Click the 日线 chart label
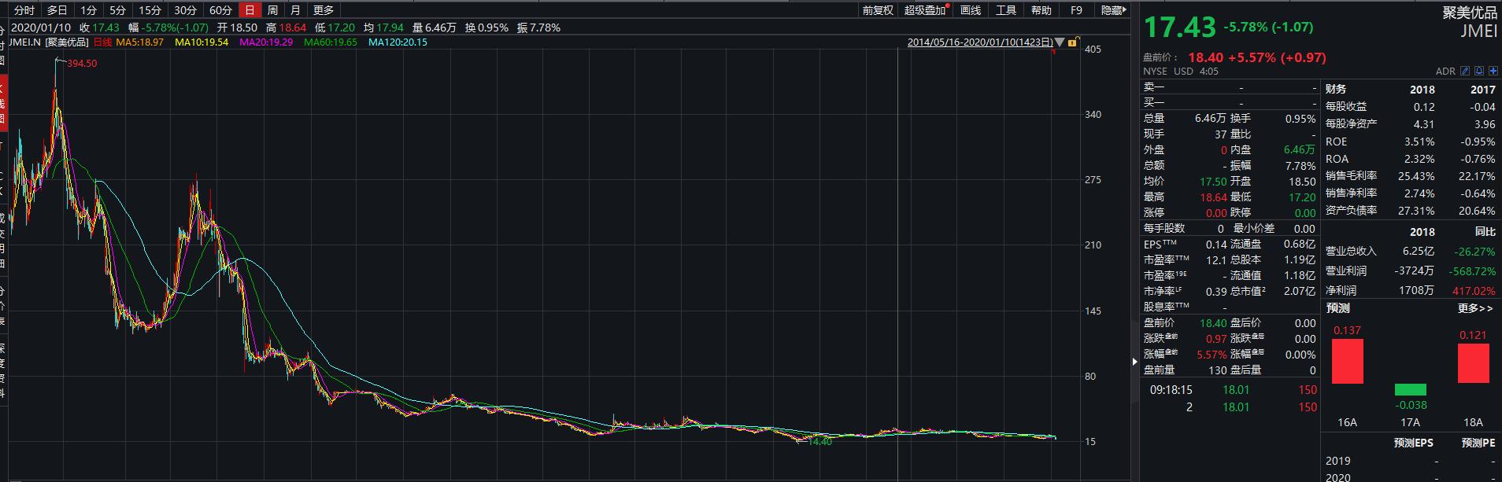This screenshot has height=482, width=1502. [102, 42]
